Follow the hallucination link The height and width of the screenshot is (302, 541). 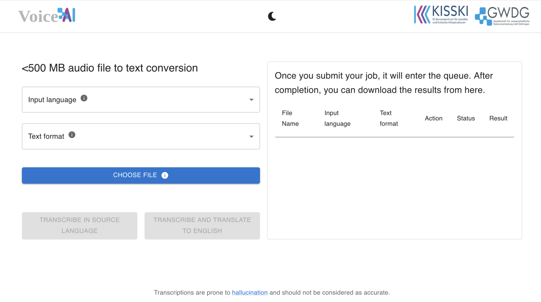[x=250, y=293]
